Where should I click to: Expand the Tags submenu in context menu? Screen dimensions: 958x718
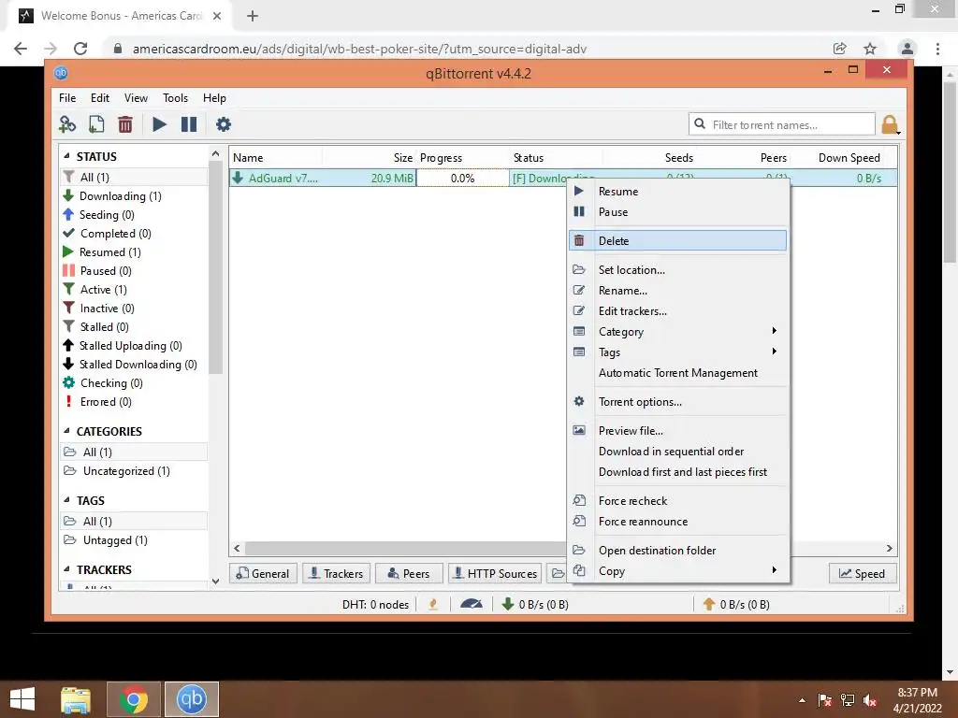678,352
